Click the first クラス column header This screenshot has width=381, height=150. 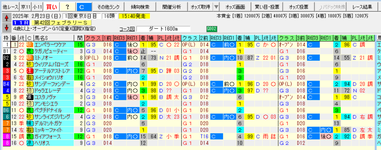pos(94,38)
